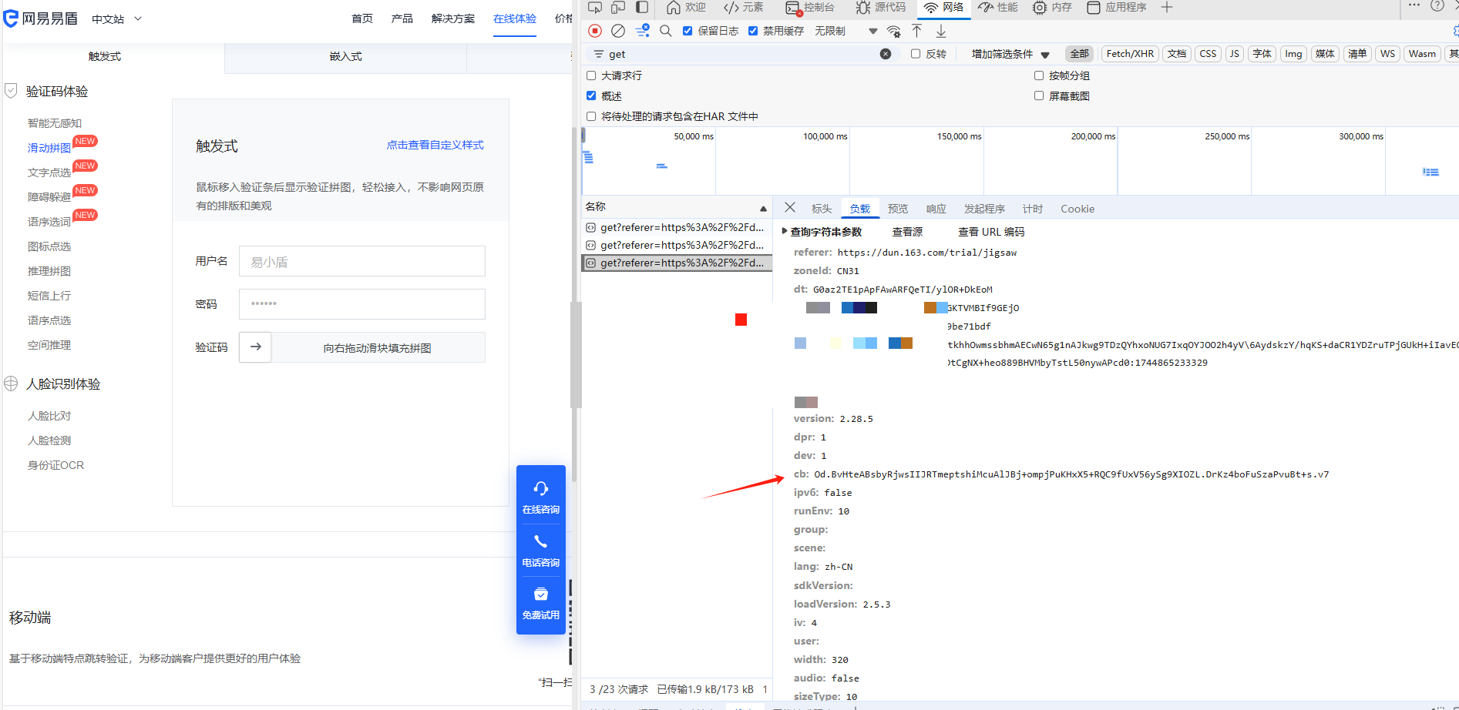Toggle the 禁用缓存 checkbox
The height and width of the screenshot is (710, 1459).
[753, 31]
